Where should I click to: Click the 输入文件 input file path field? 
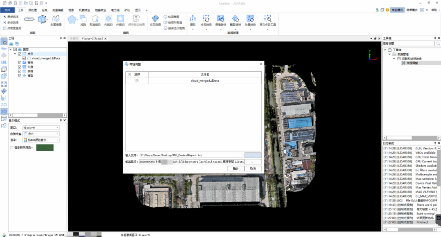tap(192, 155)
